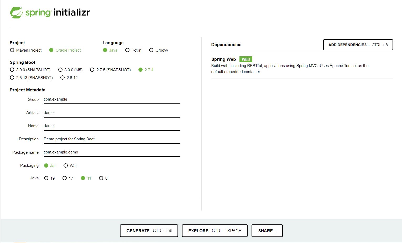Click the Generate button
This screenshot has height=243, width=402.
(x=149, y=231)
